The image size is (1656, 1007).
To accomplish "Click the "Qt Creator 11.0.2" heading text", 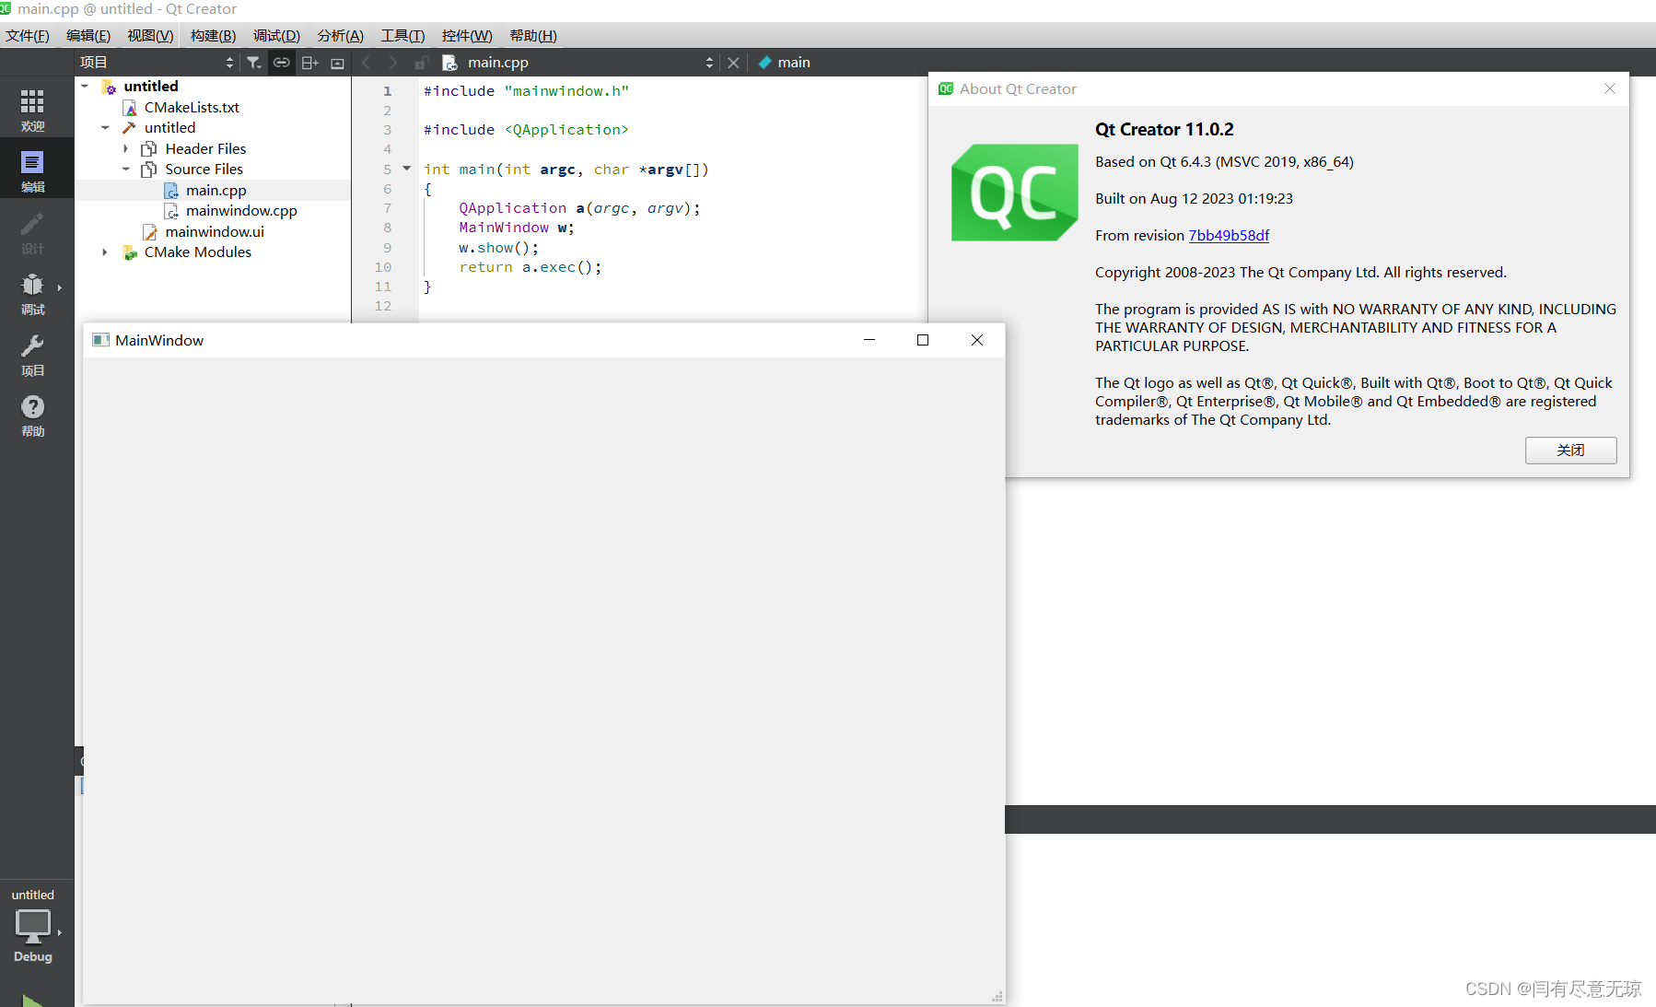I will (x=1164, y=130).
